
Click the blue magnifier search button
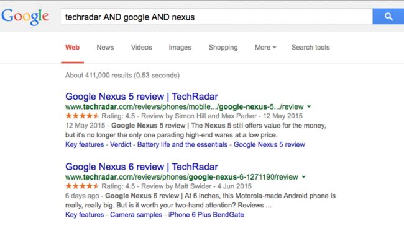388,17
